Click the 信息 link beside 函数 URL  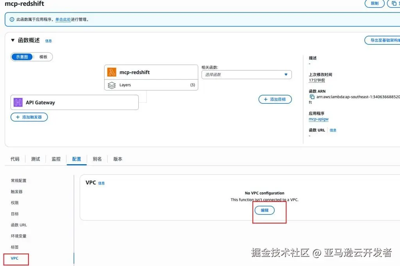pyautogui.click(x=333, y=130)
